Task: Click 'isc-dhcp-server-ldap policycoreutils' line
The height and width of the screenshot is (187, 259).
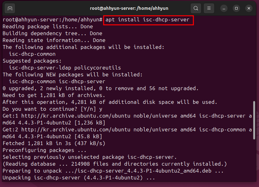Action: pos(65,68)
